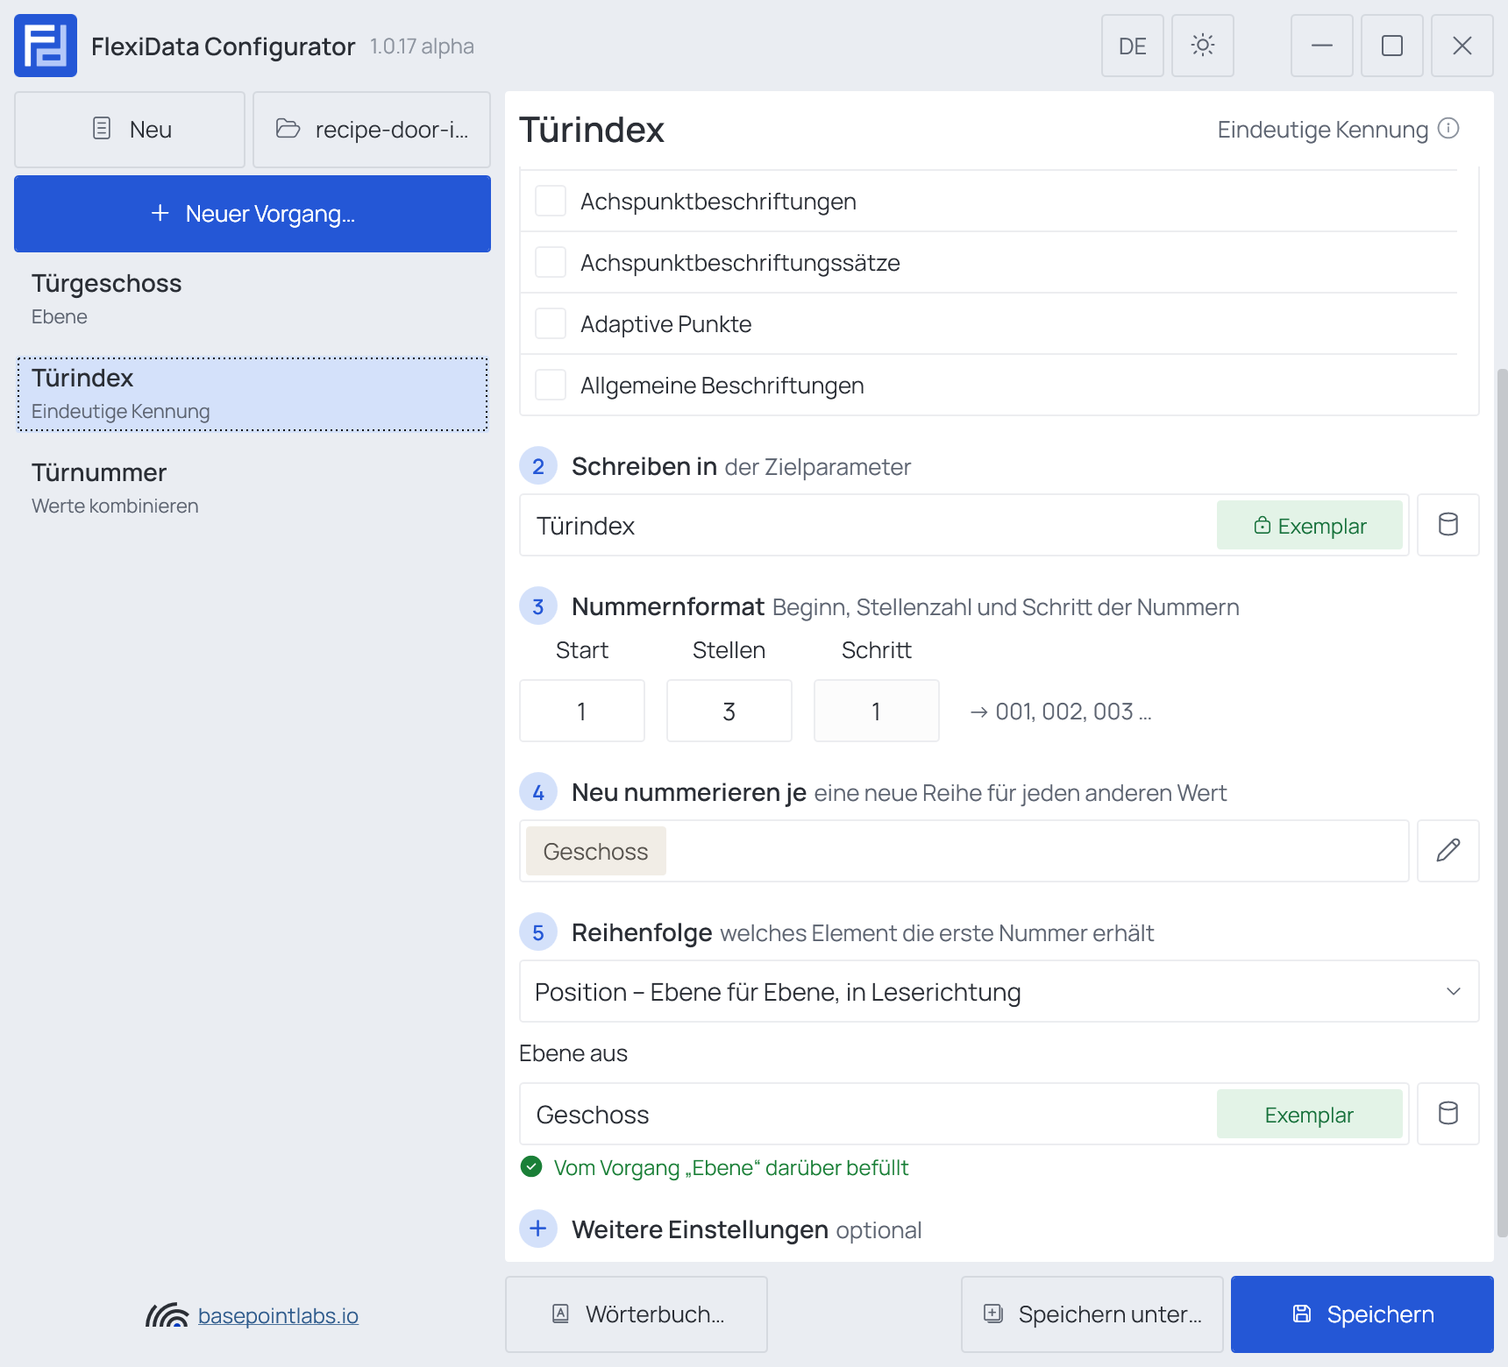The width and height of the screenshot is (1508, 1367).
Task: Select the Türgeschoss Ebene operation
Action: click(253, 300)
